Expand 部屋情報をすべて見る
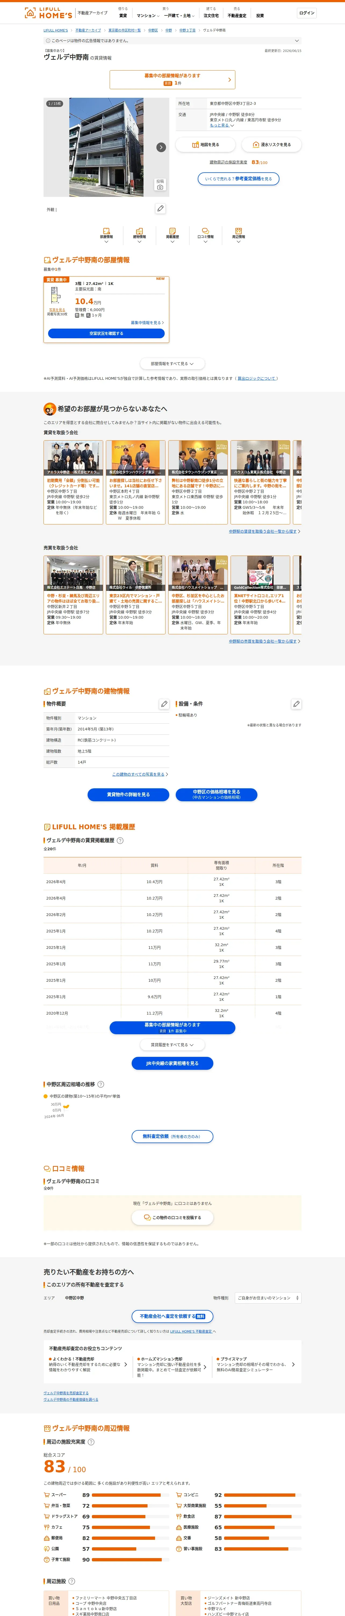Viewport: 345px width, 1616px height. pyautogui.click(x=172, y=364)
